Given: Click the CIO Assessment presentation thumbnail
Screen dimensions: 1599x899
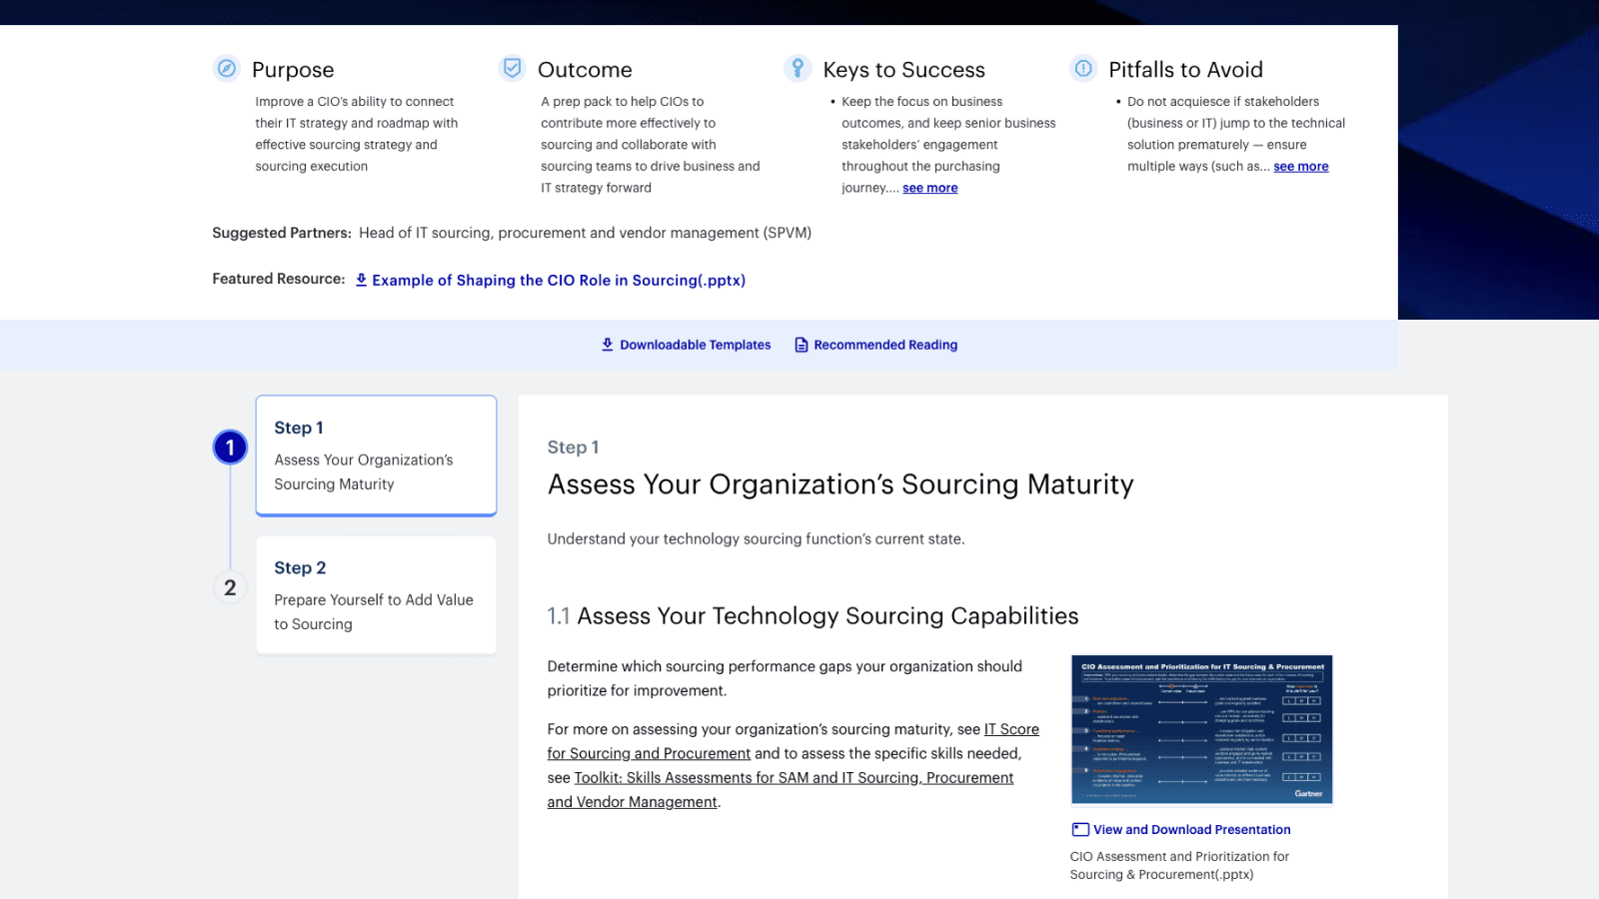Looking at the screenshot, I should coord(1201,729).
